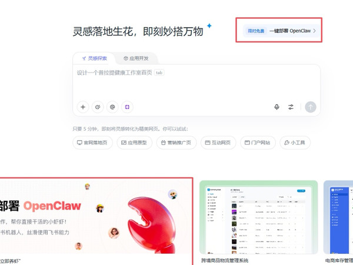Switch to the 灵感探索 tab
Screen dimensions: 353x265
tap(94, 58)
